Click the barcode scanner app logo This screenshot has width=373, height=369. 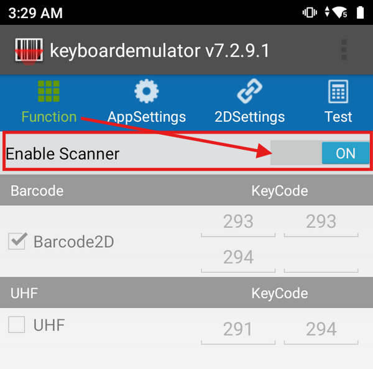point(29,50)
